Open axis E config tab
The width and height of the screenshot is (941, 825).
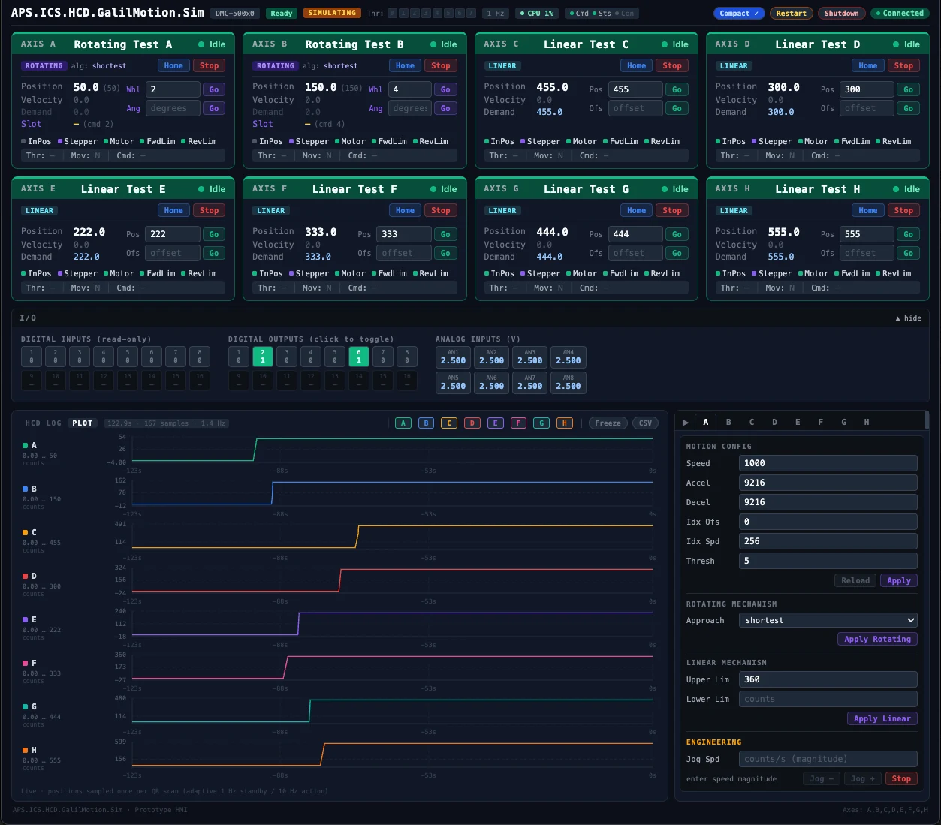(x=798, y=423)
